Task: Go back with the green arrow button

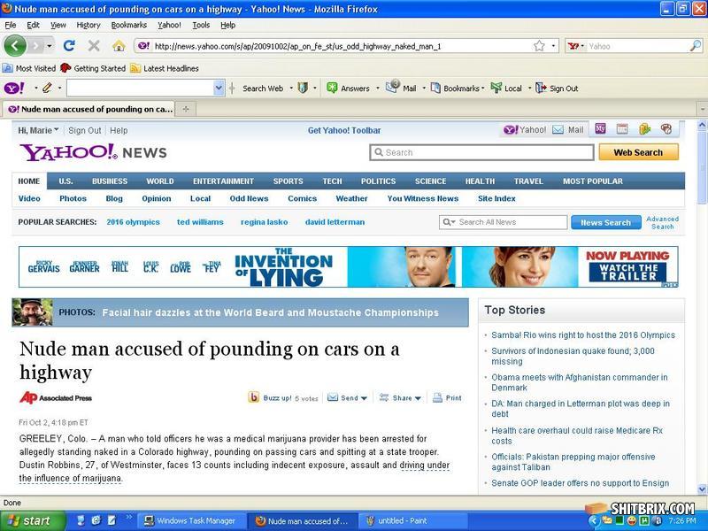Action: (x=15, y=46)
